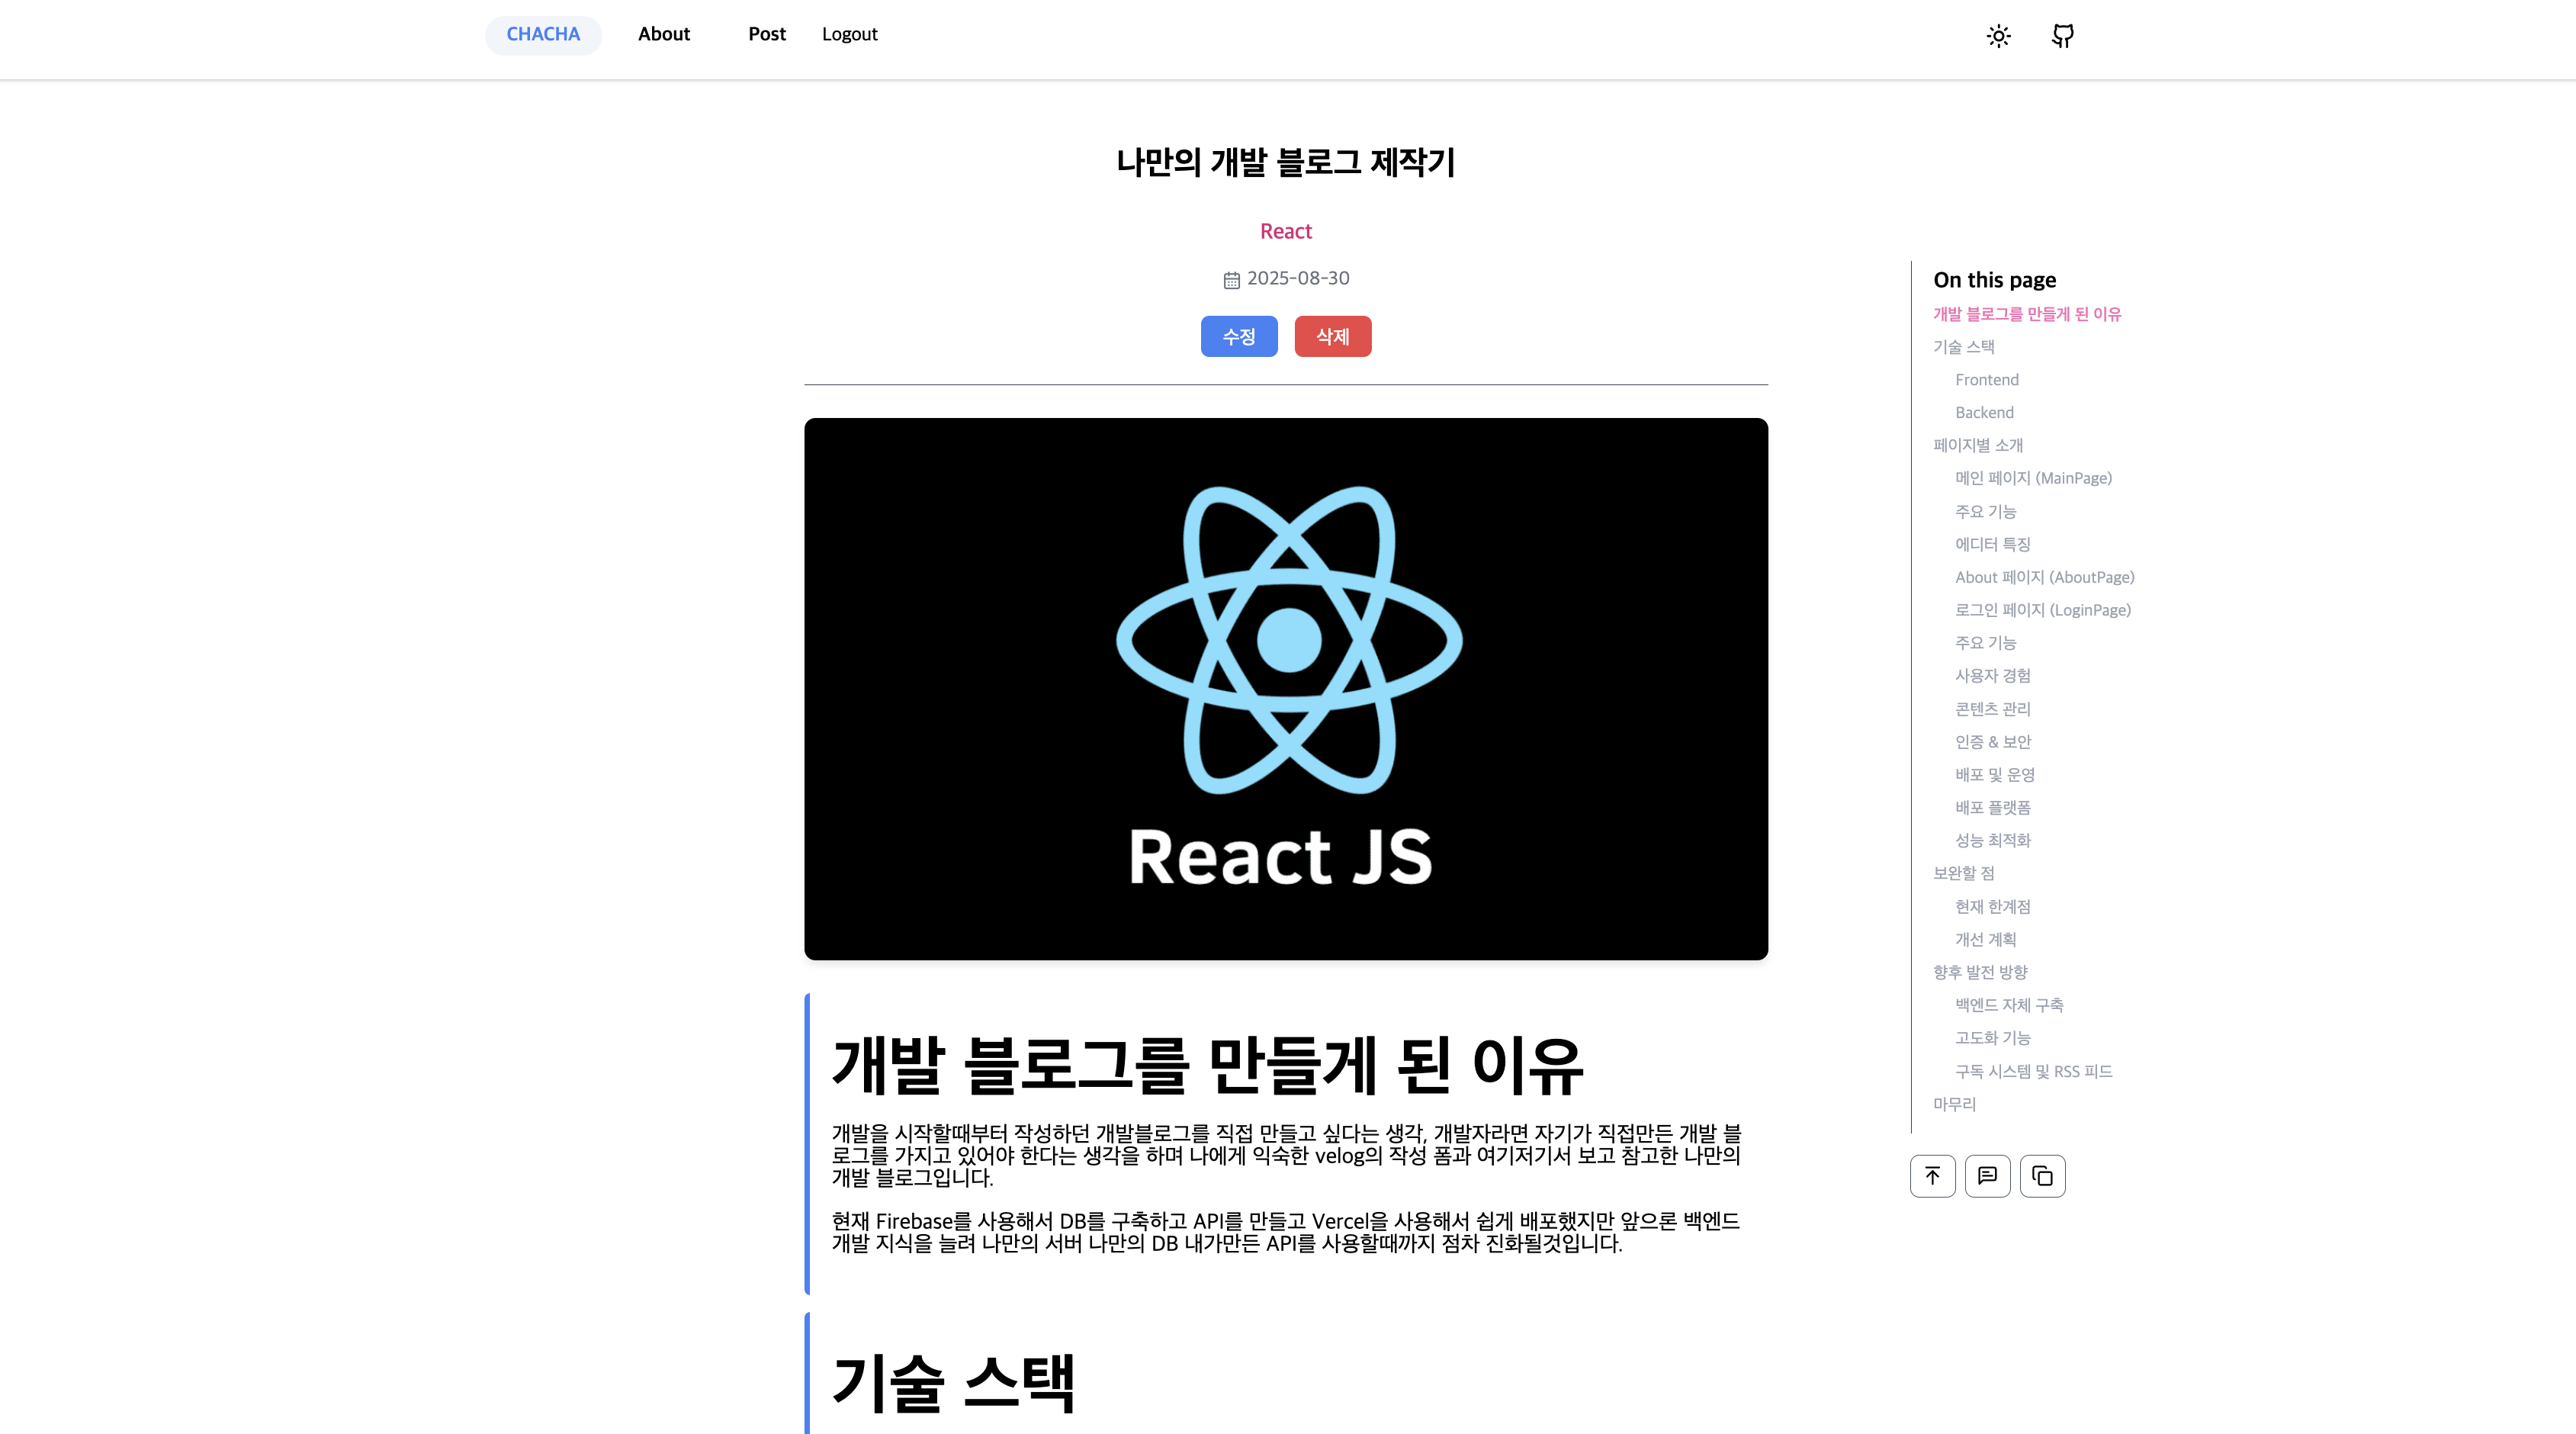Open 'About 페이지 (AboutPage)' contents link
Viewport: 2576px width, 1434px height.
coord(2045,578)
